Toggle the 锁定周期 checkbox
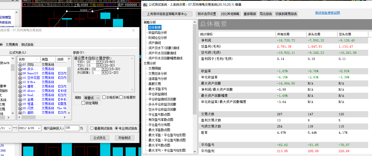Viewport: 372px width, 156px height. click(x=83, y=103)
